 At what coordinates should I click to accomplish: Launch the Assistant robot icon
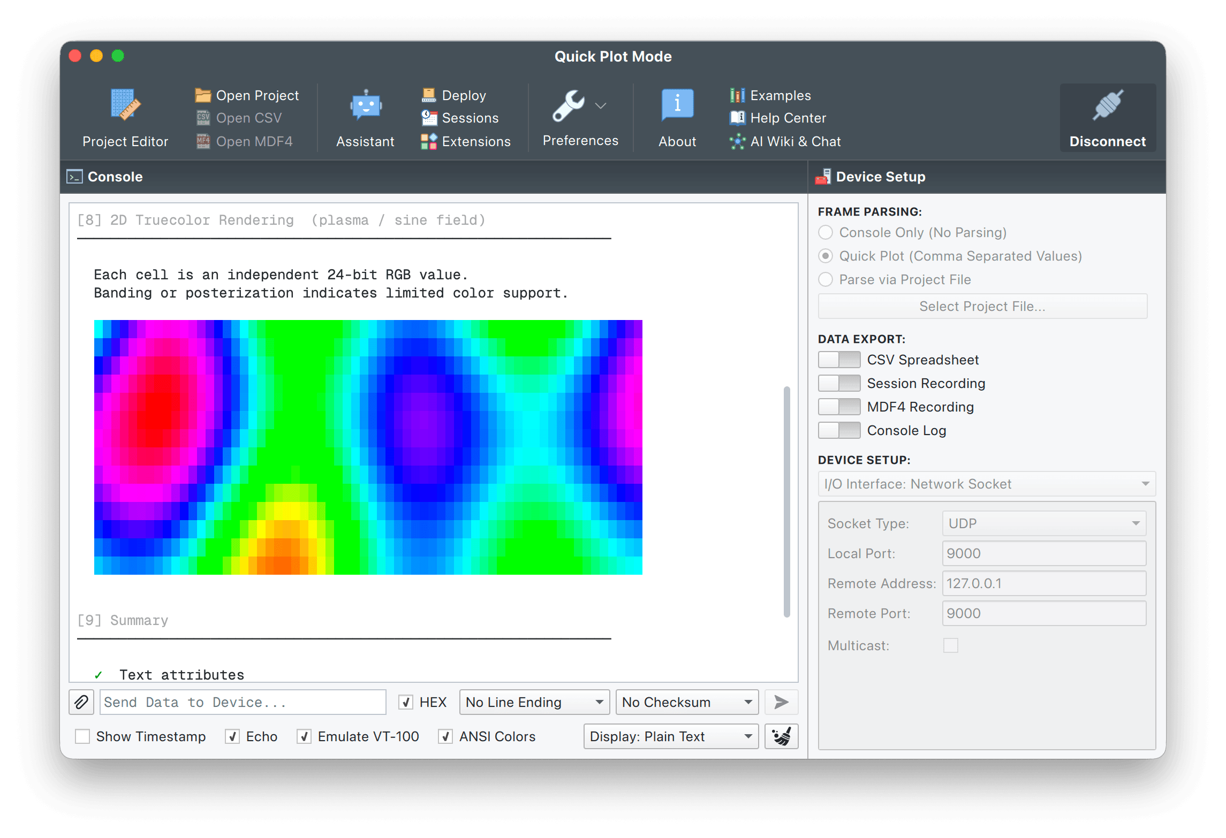click(x=366, y=106)
